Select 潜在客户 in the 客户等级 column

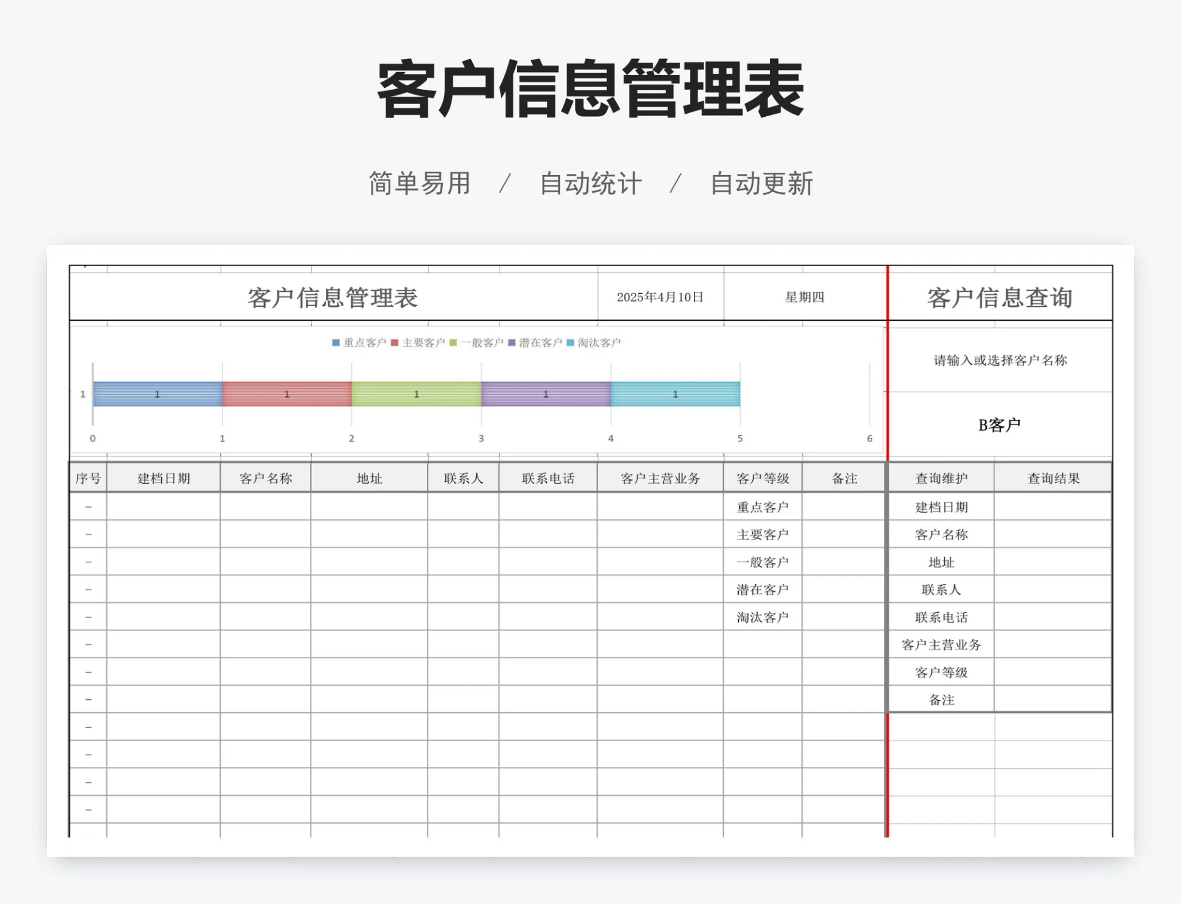click(763, 589)
